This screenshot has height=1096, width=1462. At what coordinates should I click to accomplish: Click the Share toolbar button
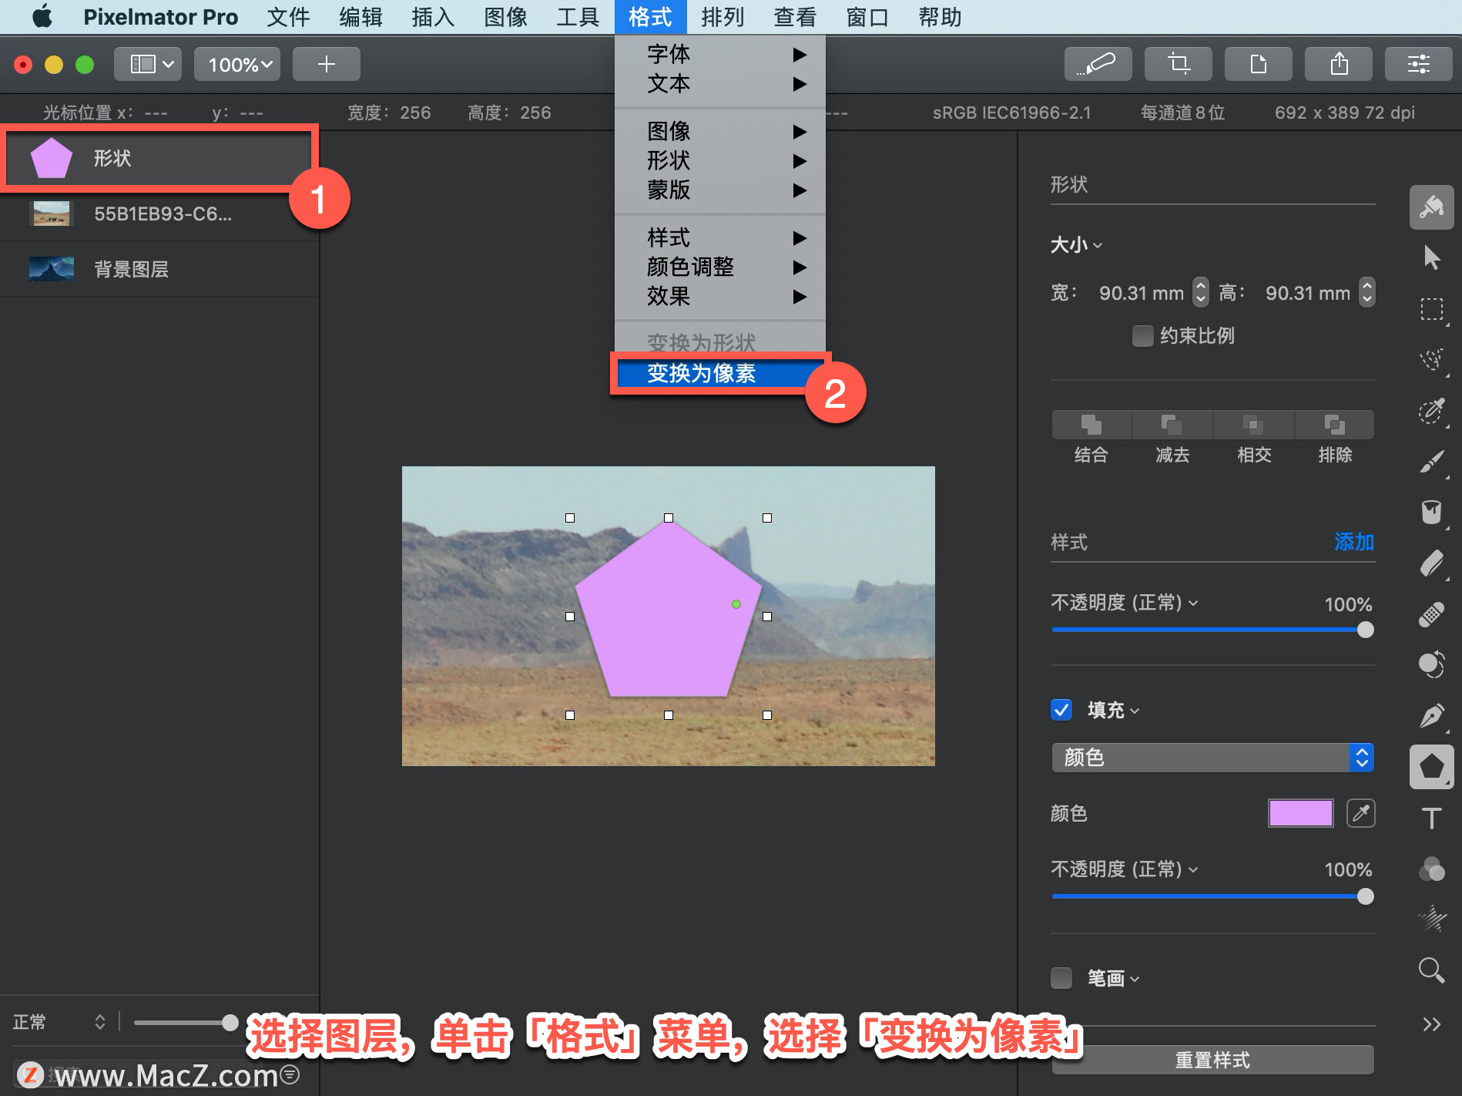tap(1338, 64)
